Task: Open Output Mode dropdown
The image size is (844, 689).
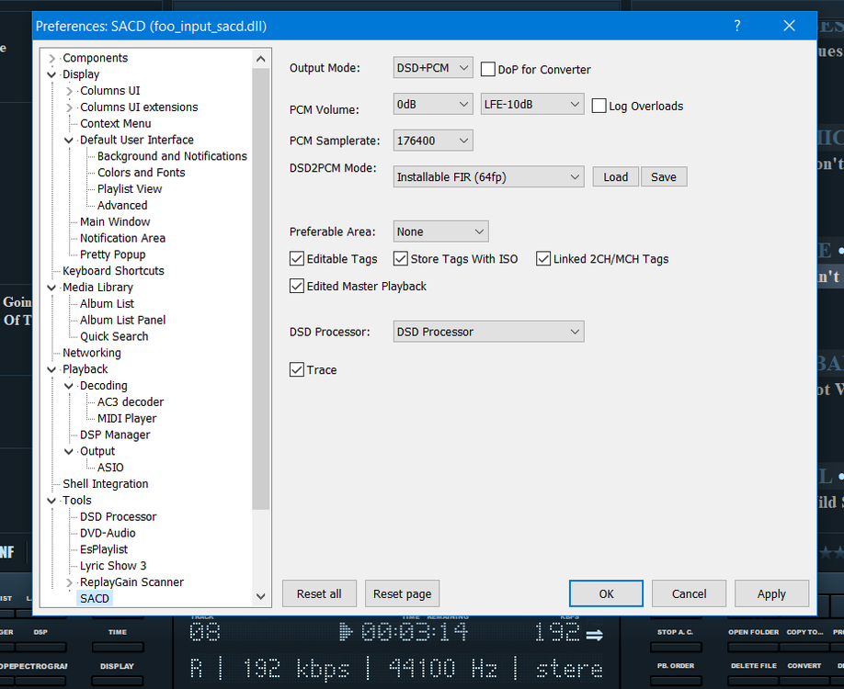Action: [433, 68]
